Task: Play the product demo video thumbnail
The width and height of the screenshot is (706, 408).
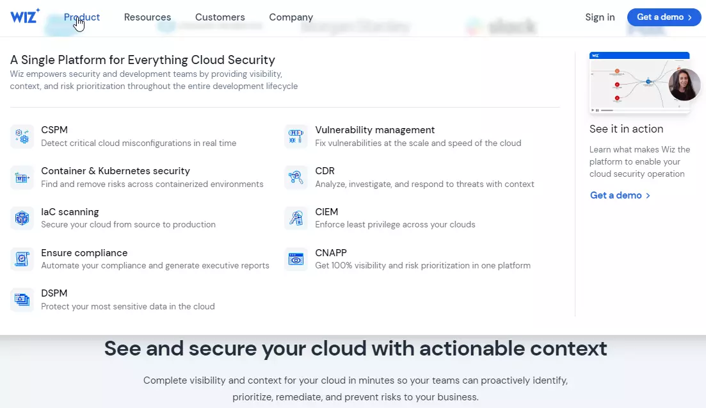Action: tap(639, 82)
